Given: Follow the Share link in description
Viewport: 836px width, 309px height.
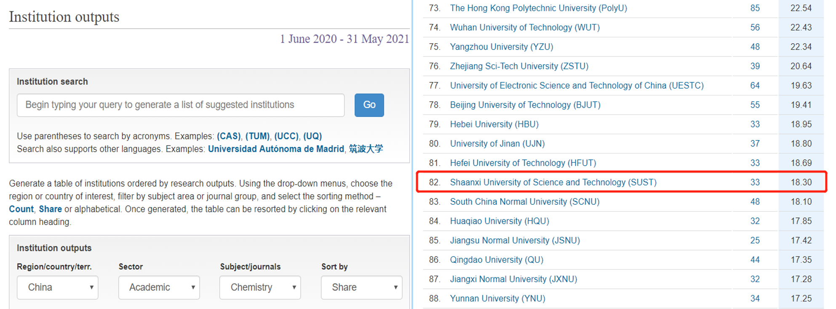Looking at the screenshot, I should click(x=50, y=209).
